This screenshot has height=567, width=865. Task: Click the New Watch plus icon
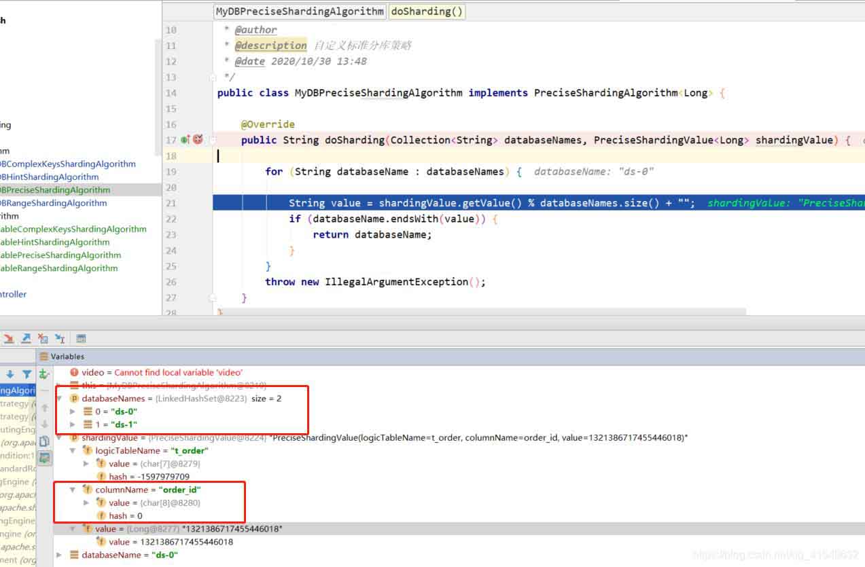click(44, 374)
